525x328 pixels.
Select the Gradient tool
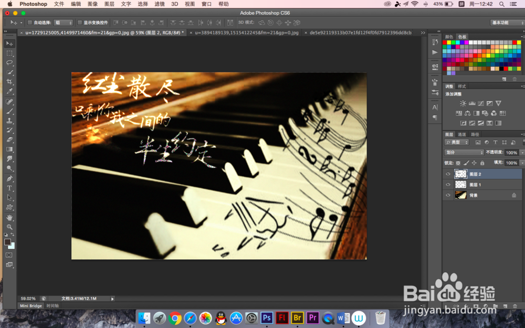tap(9, 149)
